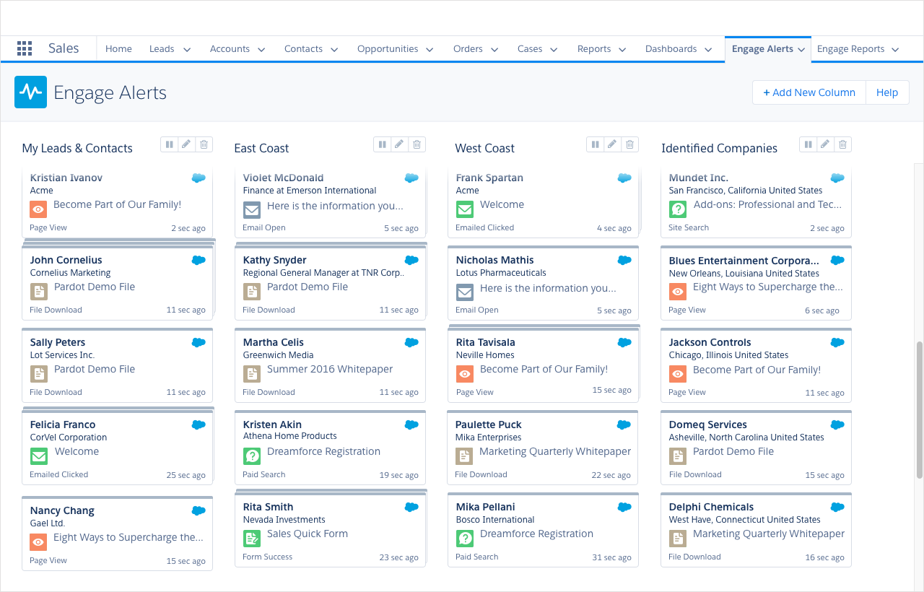Click the vertical scrollbar thumb
The height and width of the screenshot is (592, 924).
point(919,409)
